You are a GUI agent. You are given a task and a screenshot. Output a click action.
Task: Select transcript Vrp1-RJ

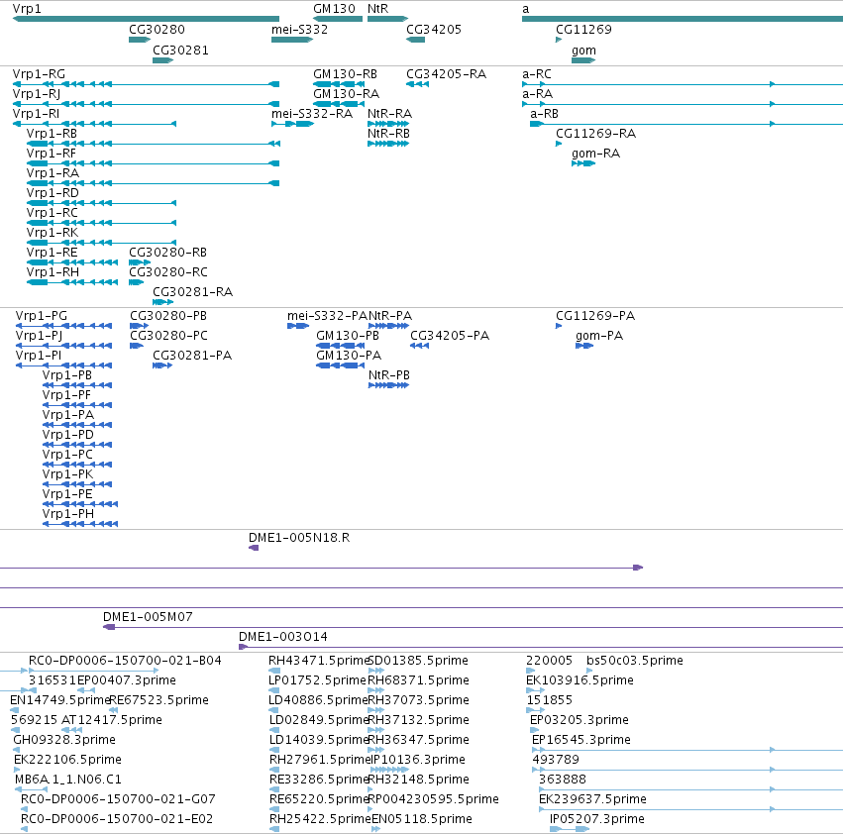coord(146,104)
